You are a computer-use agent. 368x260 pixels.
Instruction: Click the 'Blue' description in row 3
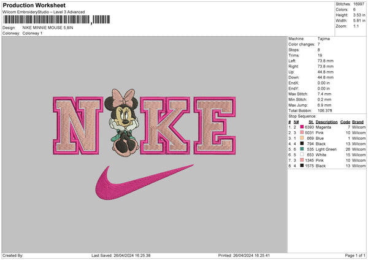[320, 138]
